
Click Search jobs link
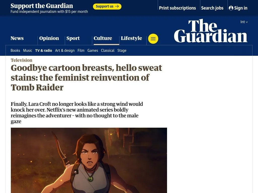pyautogui.click(x=212, y=8)
